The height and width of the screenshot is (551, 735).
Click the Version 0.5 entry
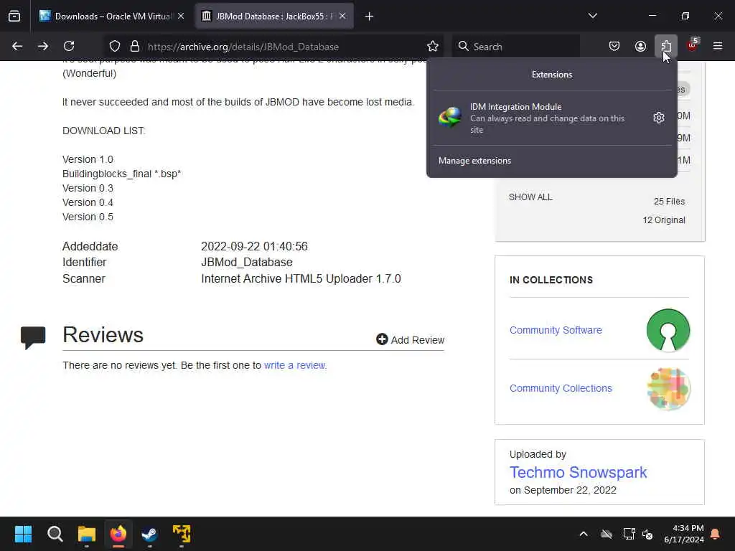click(88, 217)
